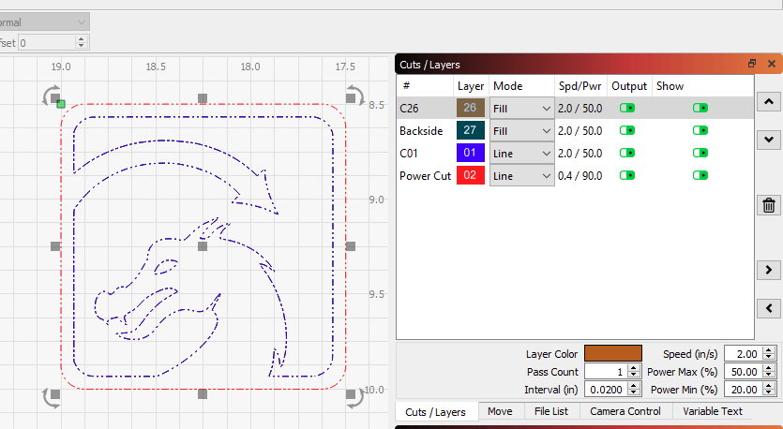
Task: Switch to the Camera Control tab
Action: (625, 411)
